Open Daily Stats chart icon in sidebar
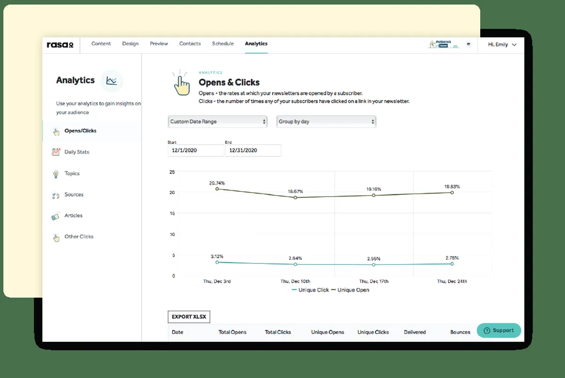This screenshot has height=378, width=565. point(56,152)
